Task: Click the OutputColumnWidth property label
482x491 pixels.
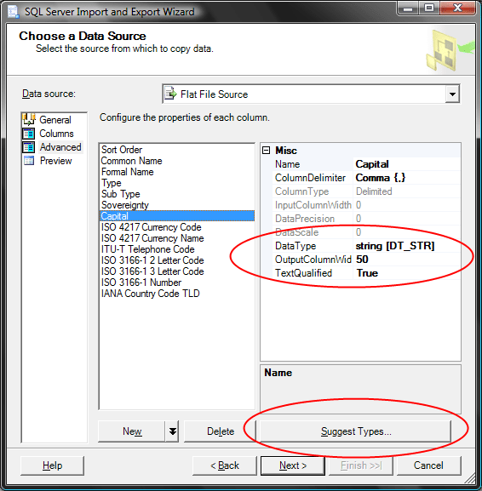Action: click(313, 260)
